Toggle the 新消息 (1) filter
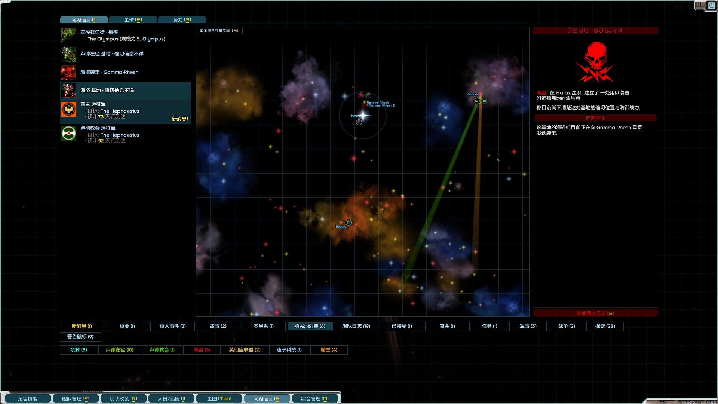The image size is (718, 404). pos(82,326)
